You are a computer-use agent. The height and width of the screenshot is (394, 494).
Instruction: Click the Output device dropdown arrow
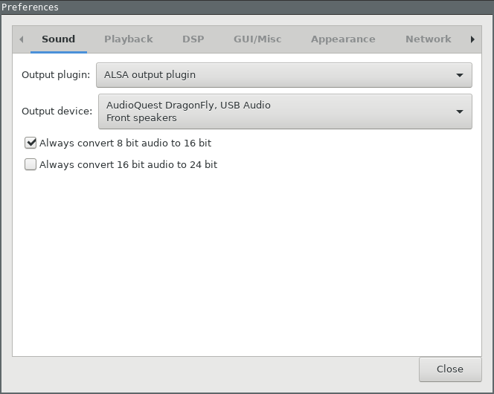coord(460,112)
